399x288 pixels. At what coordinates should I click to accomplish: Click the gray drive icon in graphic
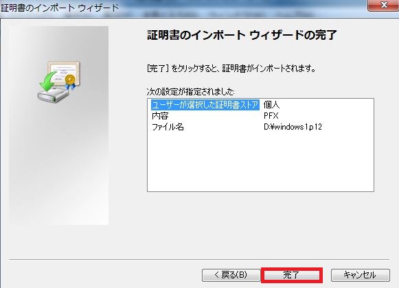point(53,95)
